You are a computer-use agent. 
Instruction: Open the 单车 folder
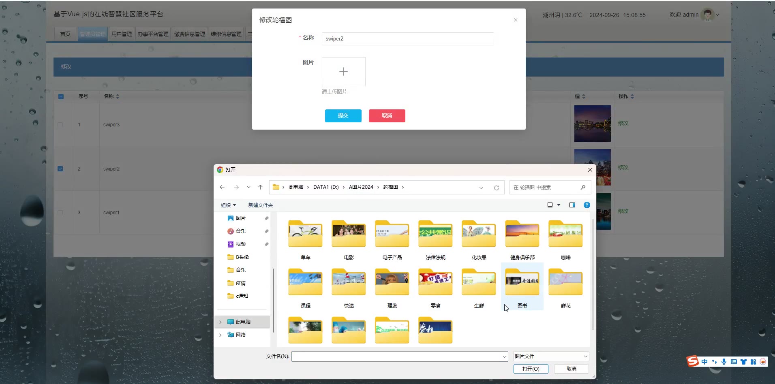(305, 240)
